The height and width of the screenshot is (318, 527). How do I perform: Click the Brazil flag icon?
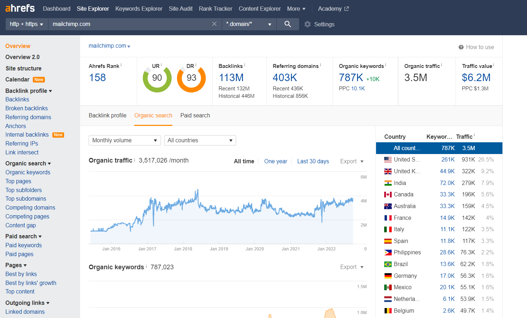point(388,264)
